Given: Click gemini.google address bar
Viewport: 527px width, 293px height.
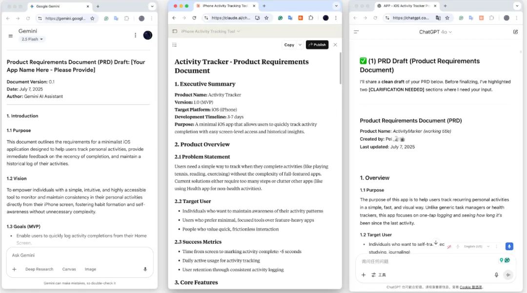Looking at the screenshot, I should tap(65, 18).
